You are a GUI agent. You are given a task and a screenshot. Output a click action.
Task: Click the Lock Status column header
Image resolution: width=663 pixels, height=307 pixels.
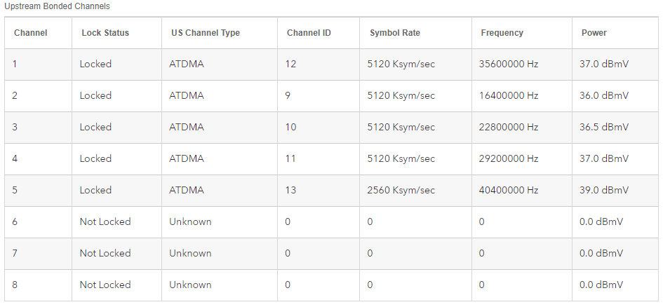(x=105, y=33)
